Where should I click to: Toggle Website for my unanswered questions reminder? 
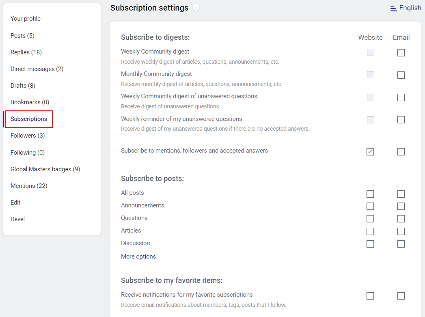[371, 119]
